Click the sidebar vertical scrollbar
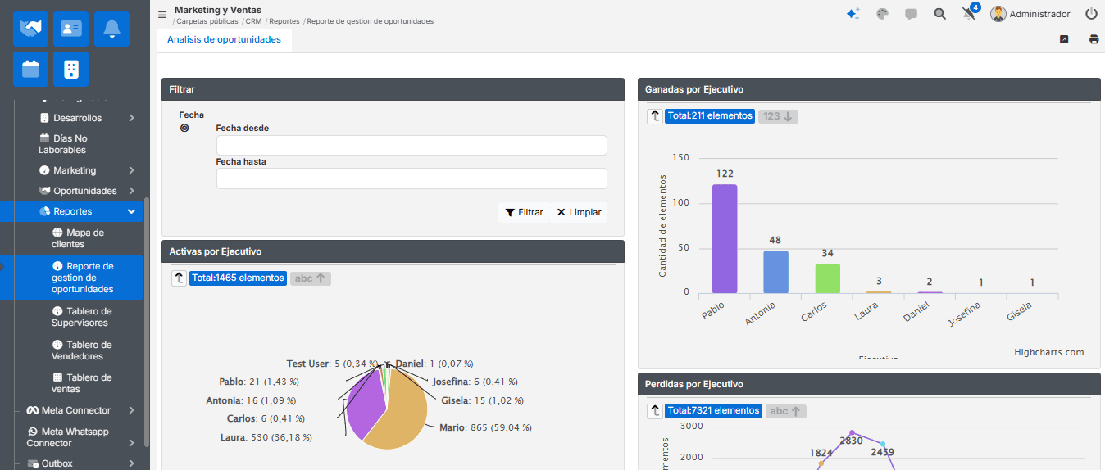 tap(147, 321)
